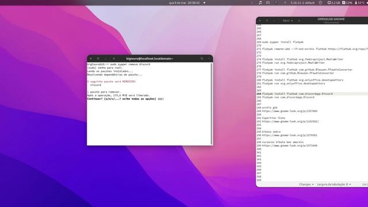Click 'flatpak run org.fedoraproject.MediaWriter' line
368x207 pixels.
[293, 63]
